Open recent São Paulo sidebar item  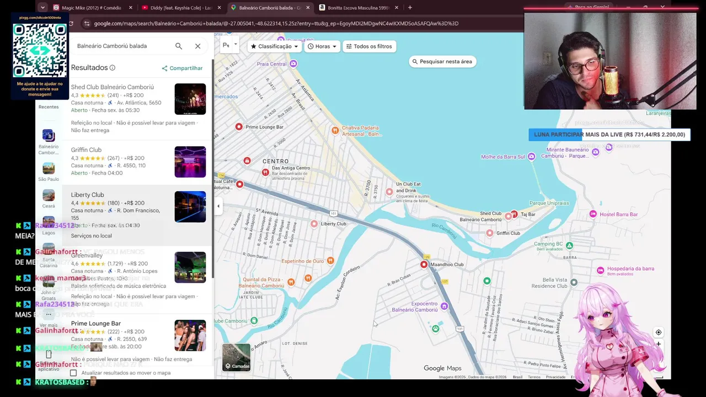point(49,171)
